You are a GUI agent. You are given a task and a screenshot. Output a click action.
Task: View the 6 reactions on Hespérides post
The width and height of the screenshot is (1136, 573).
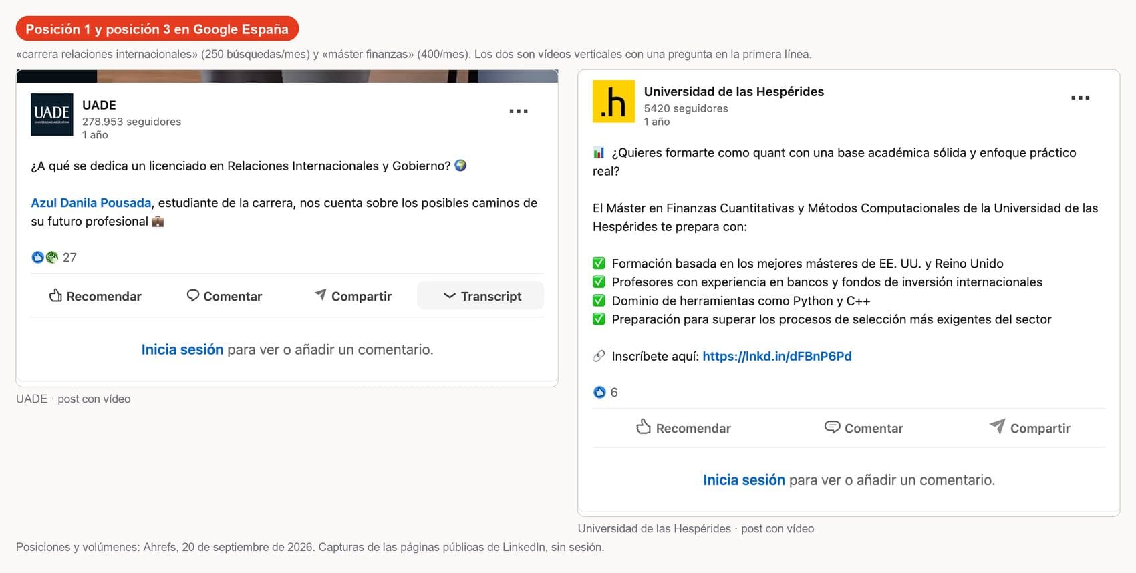tap(605, 392)
